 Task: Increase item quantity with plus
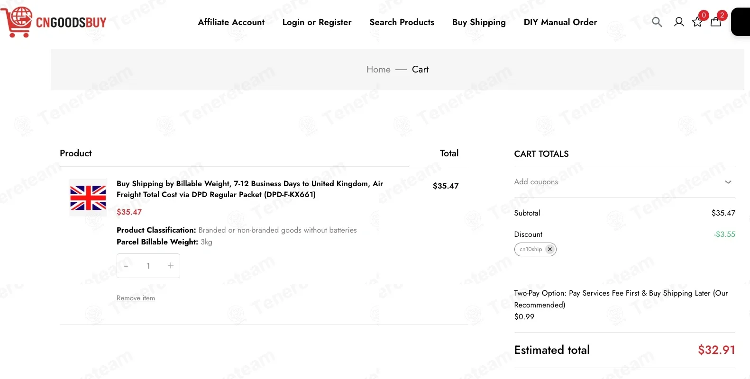pos(171,266)
